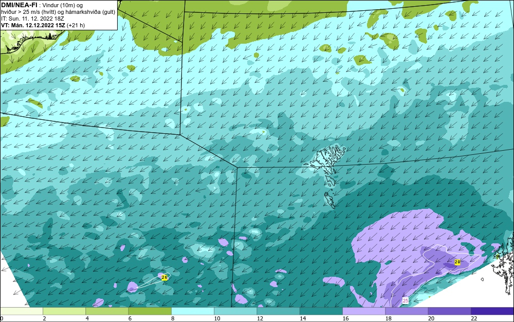
Task: Select the darkest purple legend swatch after 22
Action: (x=492, y=311)
